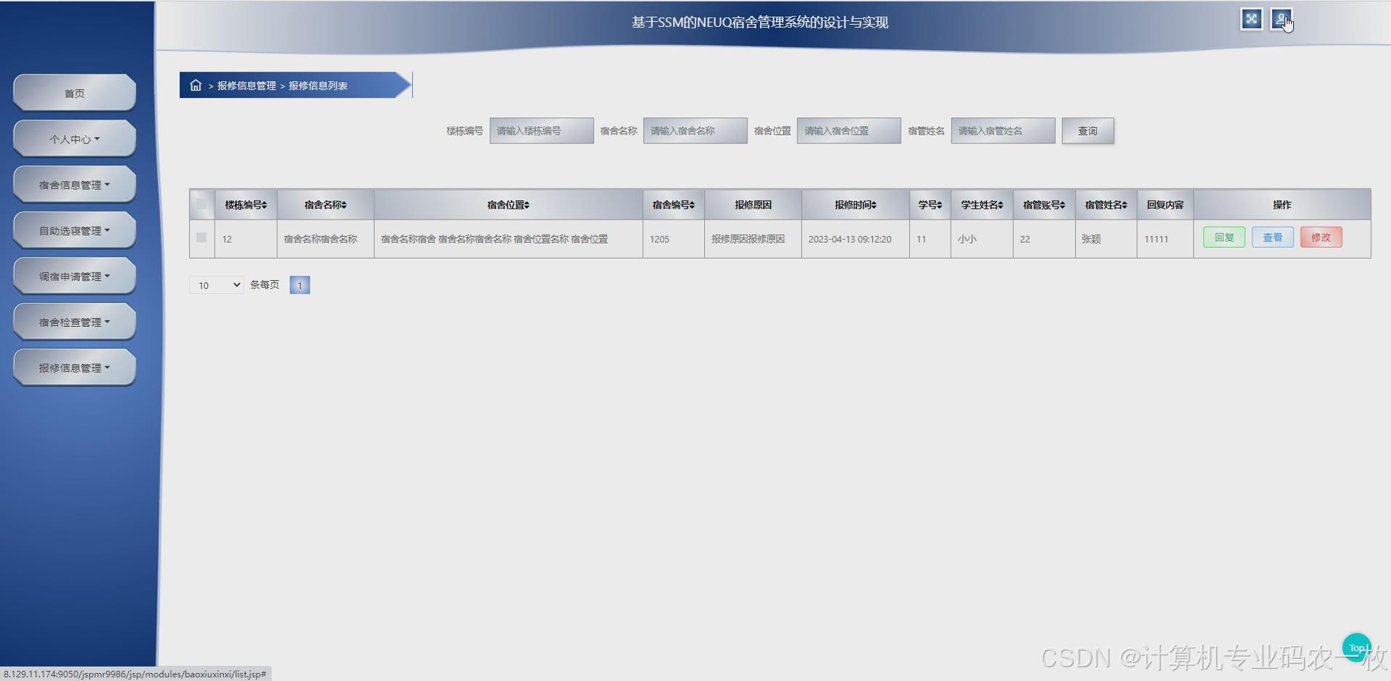Expand the 报修信息管理 sidebar dropdown

point(74,367)
